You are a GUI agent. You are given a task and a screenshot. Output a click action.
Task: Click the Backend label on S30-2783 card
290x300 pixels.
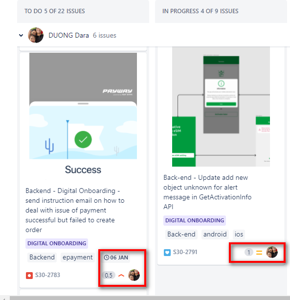point(42,257)
